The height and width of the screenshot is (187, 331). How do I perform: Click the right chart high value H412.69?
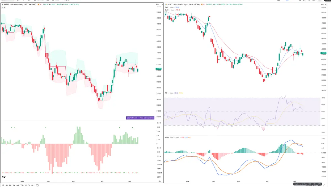coord(216,5)
